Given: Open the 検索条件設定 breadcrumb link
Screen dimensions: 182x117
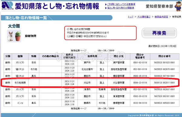Looking at the screenshot, I should point(161,17).
